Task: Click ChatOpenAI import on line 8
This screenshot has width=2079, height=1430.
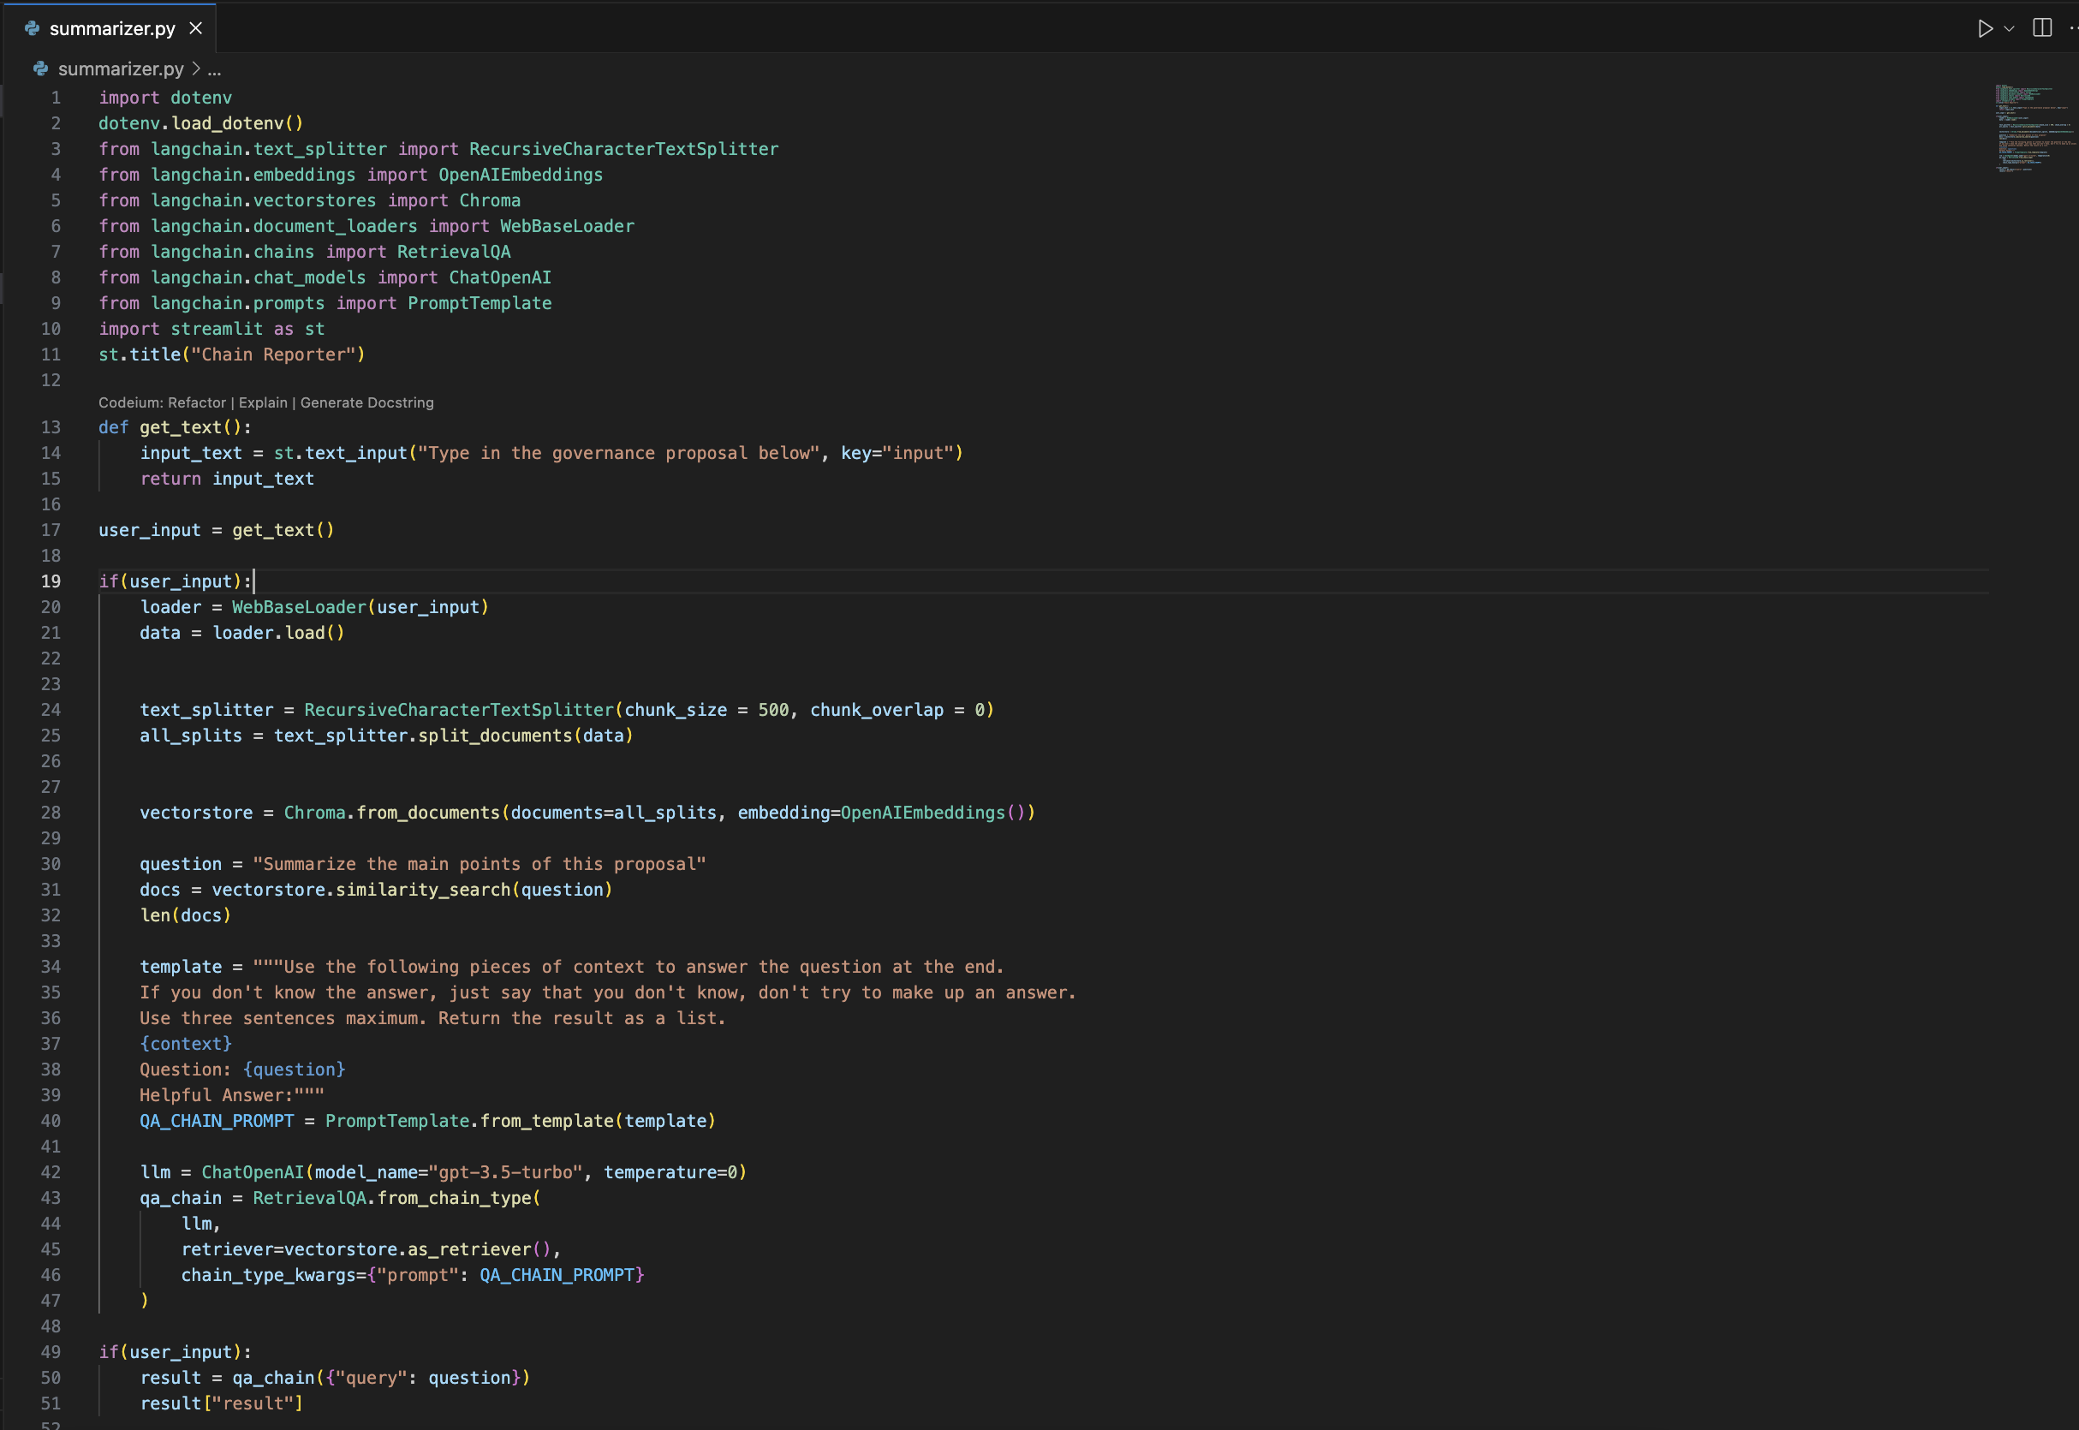Action: (500, 277)
